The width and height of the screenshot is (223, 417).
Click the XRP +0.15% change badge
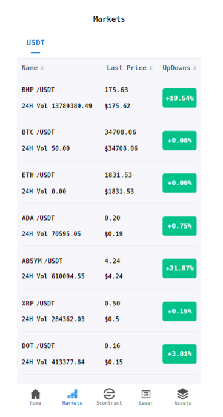point(180,312)
